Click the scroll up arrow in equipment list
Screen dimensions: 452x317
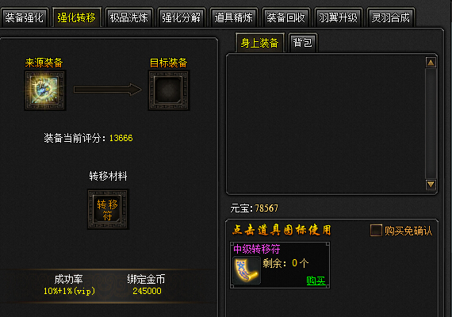[x=431, y=63]
